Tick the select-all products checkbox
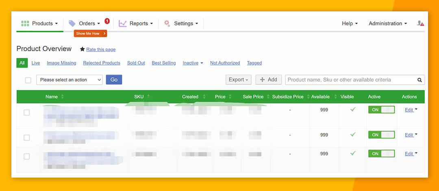 point(28,80)
